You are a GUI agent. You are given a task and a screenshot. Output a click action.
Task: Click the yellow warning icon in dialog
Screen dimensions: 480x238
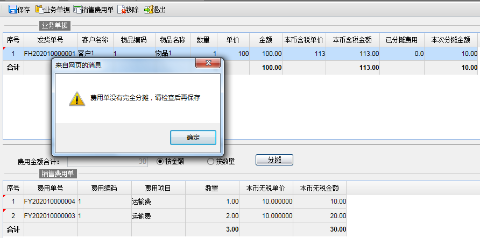(x=76, y=99)
